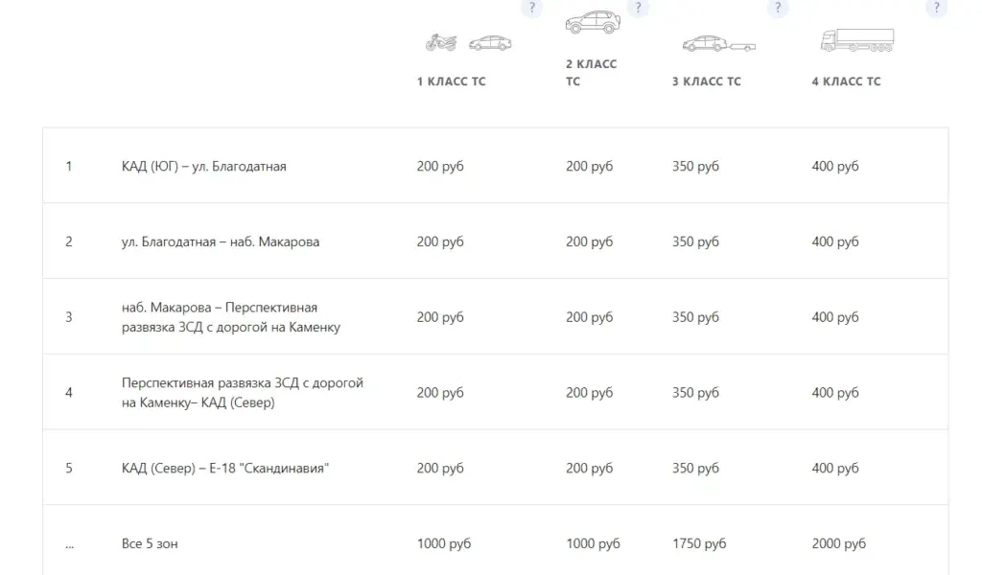982x575 pixels.
Task: Click the zone 4 row starting with Перспективная развязка ЗСД
Action: [x=496, y=392]
